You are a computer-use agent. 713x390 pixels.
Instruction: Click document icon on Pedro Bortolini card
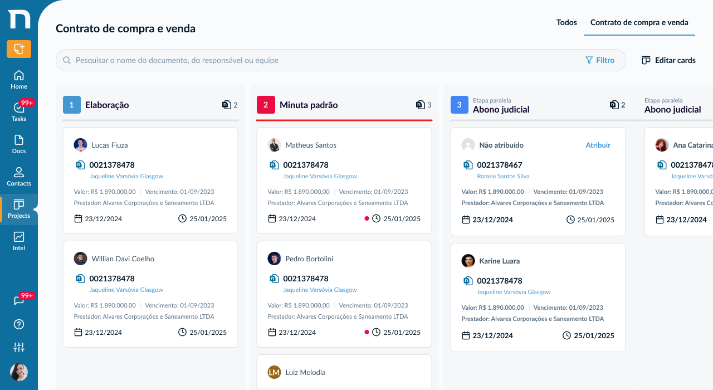point(274,279)
